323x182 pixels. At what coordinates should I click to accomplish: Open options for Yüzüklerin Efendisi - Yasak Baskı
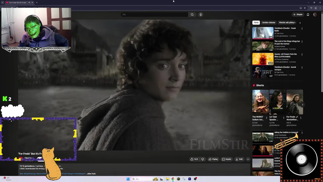pos(302,29)
